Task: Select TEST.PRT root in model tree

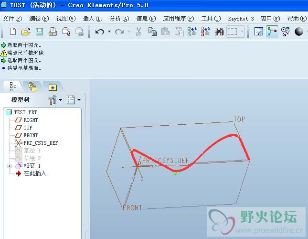Action: pos(21,112)
